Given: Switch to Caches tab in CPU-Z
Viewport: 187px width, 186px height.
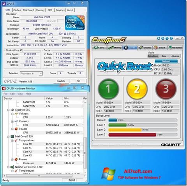Looking at the screenshot, I should (x=17, y=10).
